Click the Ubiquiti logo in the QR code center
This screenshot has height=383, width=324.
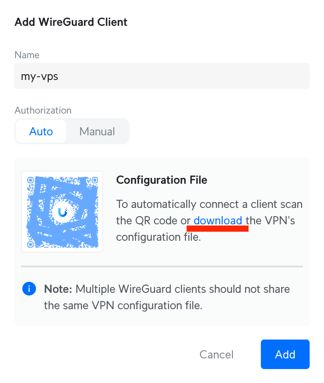pyautogui.click(x=62, y=212)
